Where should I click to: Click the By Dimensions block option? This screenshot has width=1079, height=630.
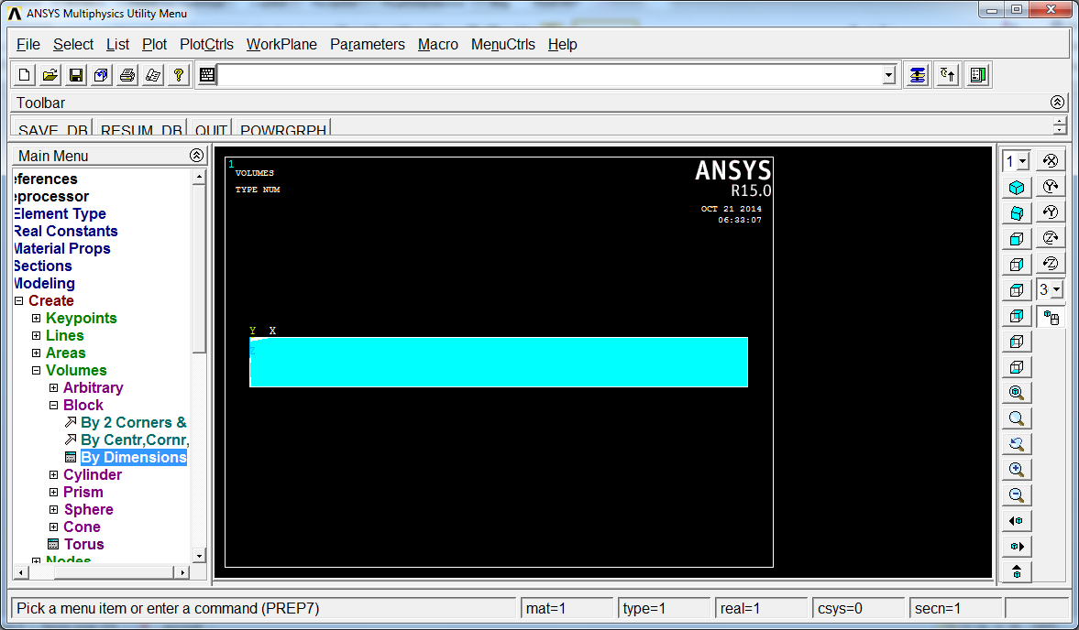(134, 458)
